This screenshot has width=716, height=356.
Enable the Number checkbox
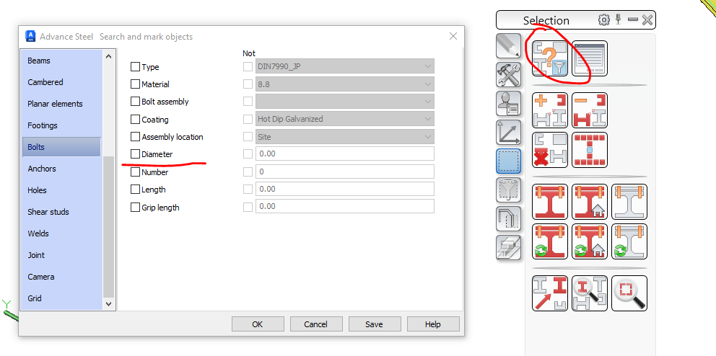135,172
